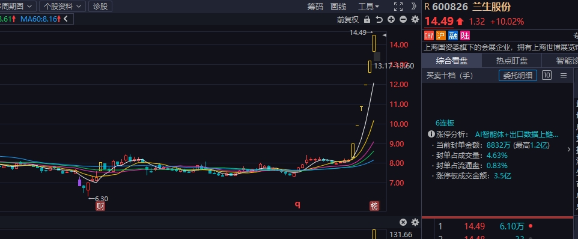Open the hamburger menu beside order book
The height and width of the screenshot is (239, 578).
tap(564, 76)
